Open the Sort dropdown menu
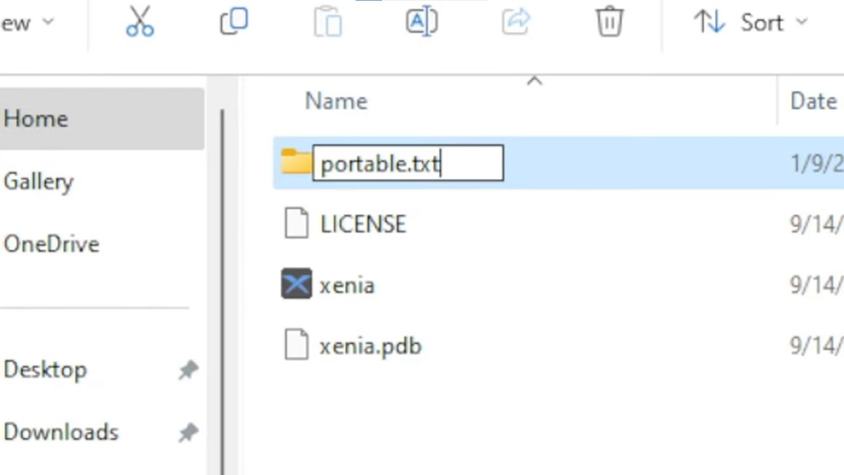Image resolution: width=844 pixels, height=475 pixels. pyautogui.click(x=751, y=23)
